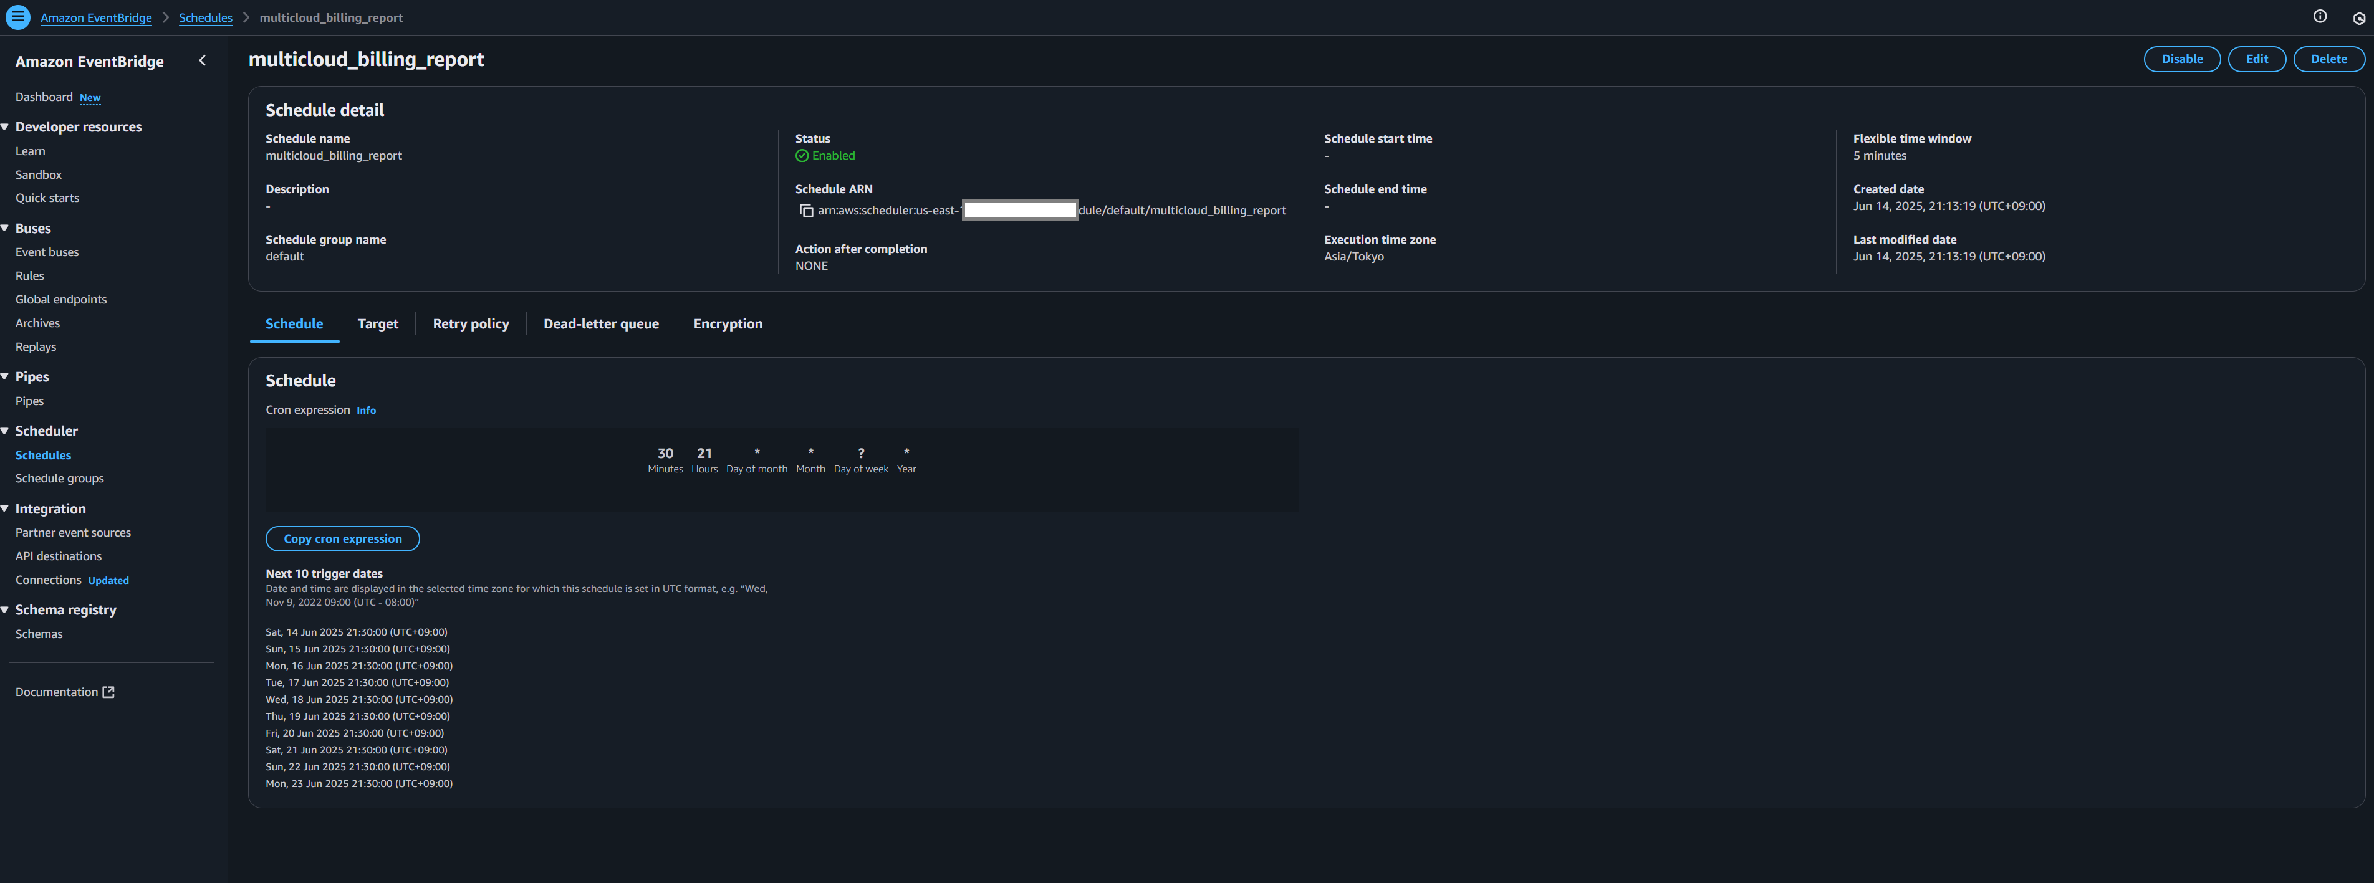Open the Learn sidebar link
2374x883 pixels.
click(x=31, y=151)
